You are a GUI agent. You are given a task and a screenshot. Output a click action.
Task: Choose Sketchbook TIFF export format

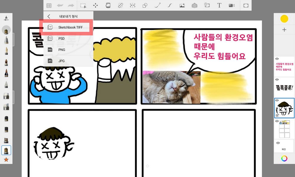(x=68, y=27)
